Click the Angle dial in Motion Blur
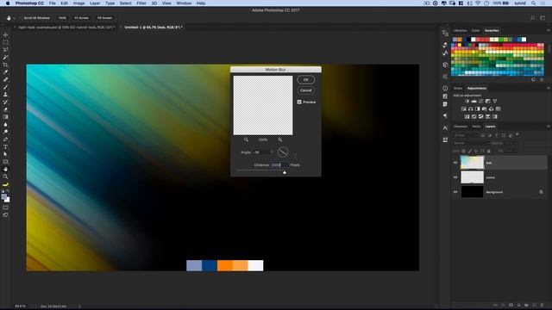The width and height of the screenshot is (552, 310). point(283,152)
